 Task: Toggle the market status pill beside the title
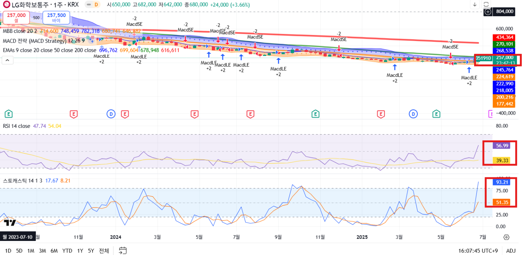88,5
